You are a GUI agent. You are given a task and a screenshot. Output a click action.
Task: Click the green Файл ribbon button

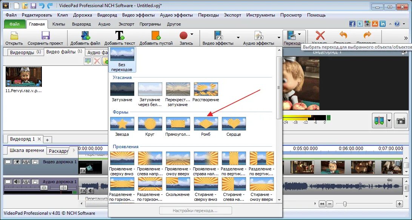point(14,24)
